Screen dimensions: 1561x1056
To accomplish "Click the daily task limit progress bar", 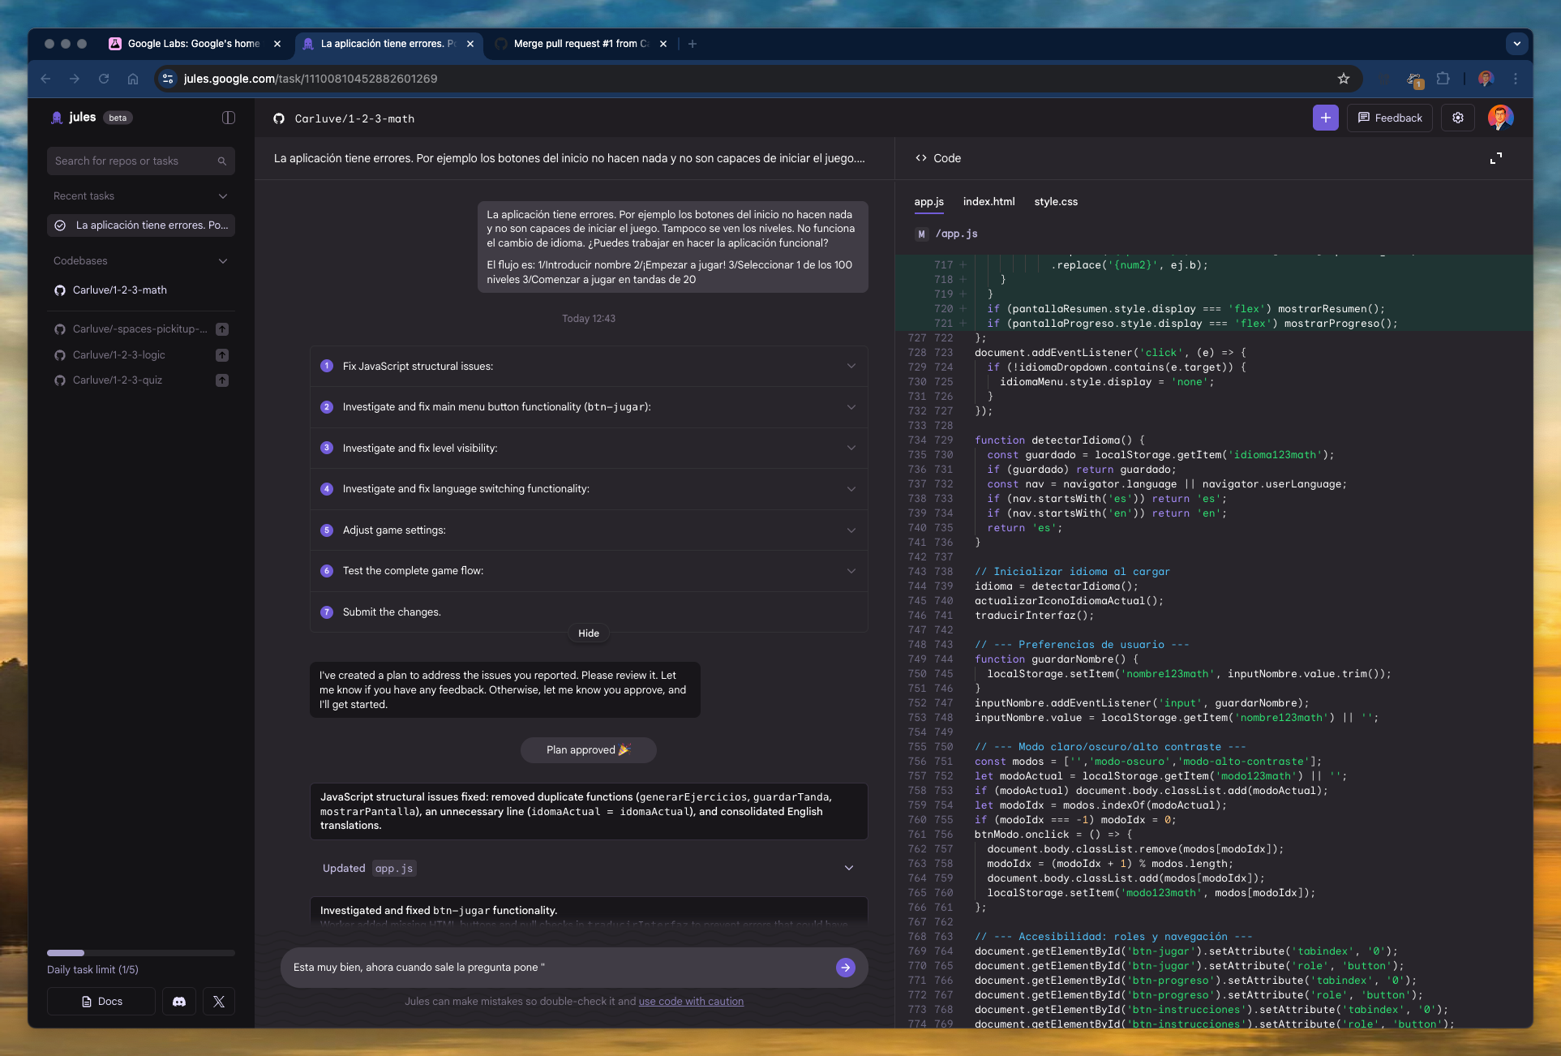I will coord(140,953).
